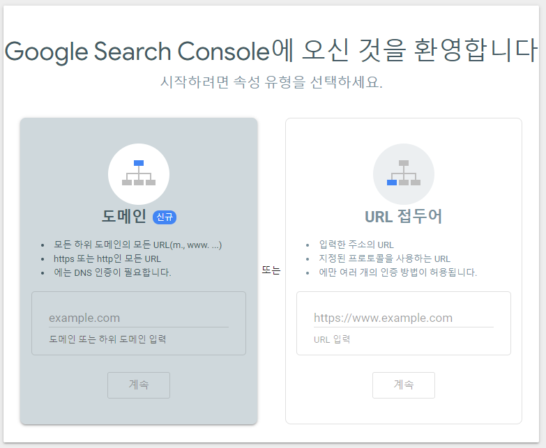
Task: Click the Google Search Console welcome title
Action: pyautogui.click(x=271, y=51)
